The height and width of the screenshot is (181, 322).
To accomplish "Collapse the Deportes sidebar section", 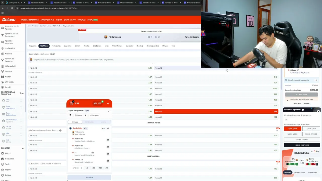I will coord(23,148).
